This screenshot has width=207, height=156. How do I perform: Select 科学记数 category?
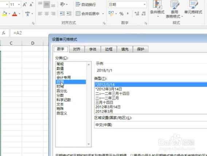[x=64, y=100]
